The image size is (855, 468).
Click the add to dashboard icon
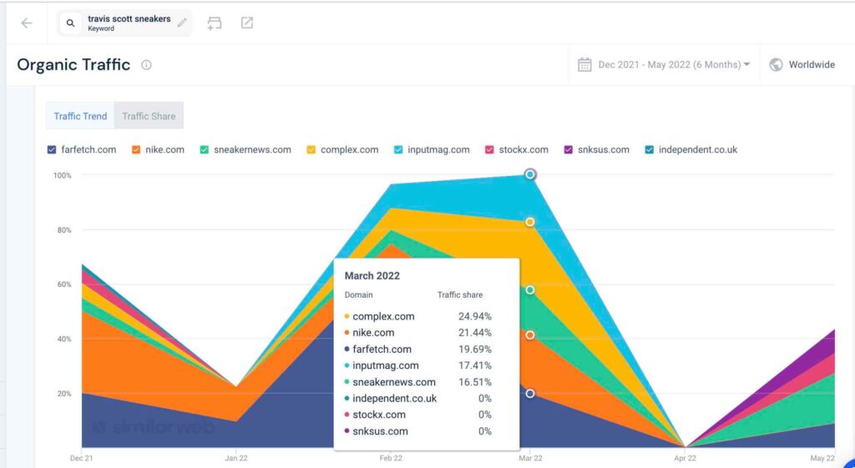(x=215, y=23)
